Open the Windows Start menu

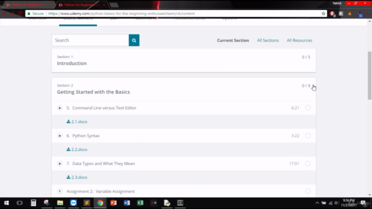tap(6, 203)
